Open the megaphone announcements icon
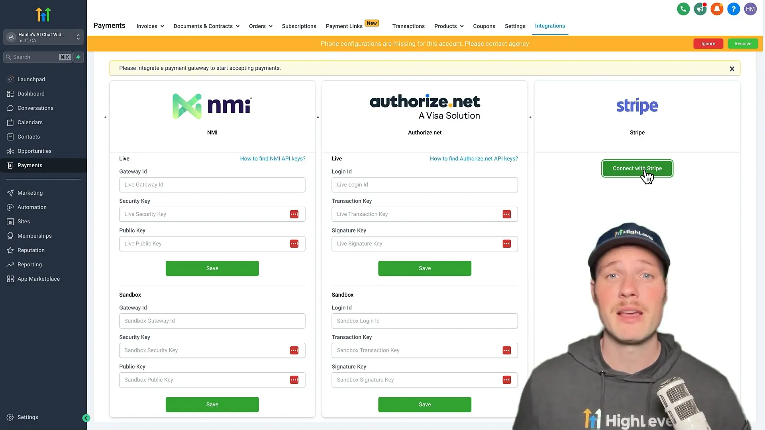This screenshot has height=430, width=765. [x=700, y=9]
